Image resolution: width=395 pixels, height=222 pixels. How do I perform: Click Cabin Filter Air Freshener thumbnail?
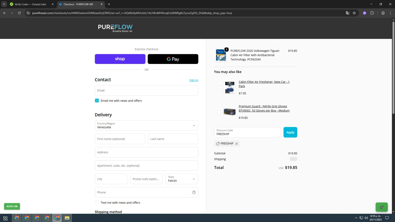click(x=230, y=88)
